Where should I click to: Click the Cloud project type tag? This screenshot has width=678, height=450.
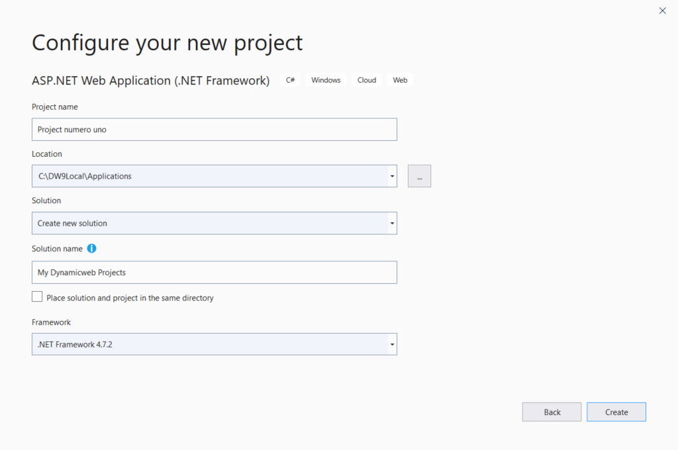point(367,80)
